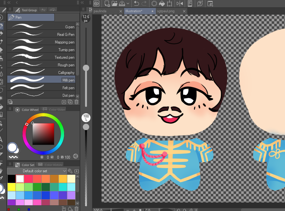Create a new canvas document
285x211 pixels.
(x=107, y=3)
